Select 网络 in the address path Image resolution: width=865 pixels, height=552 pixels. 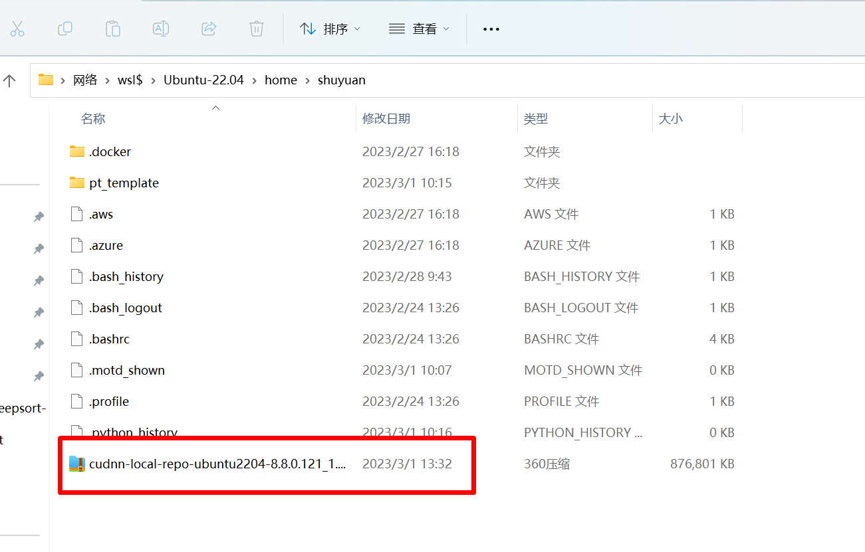[85, 80]
